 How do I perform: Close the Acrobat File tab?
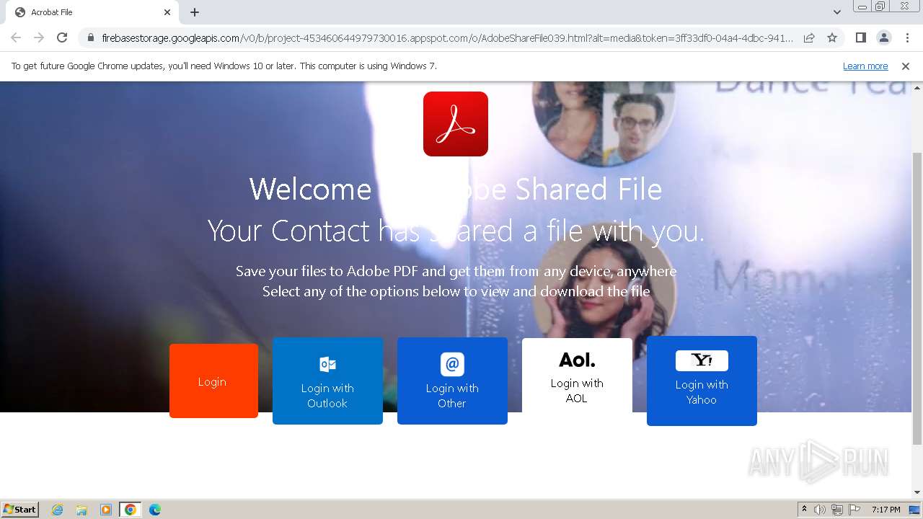click(167, 12)
